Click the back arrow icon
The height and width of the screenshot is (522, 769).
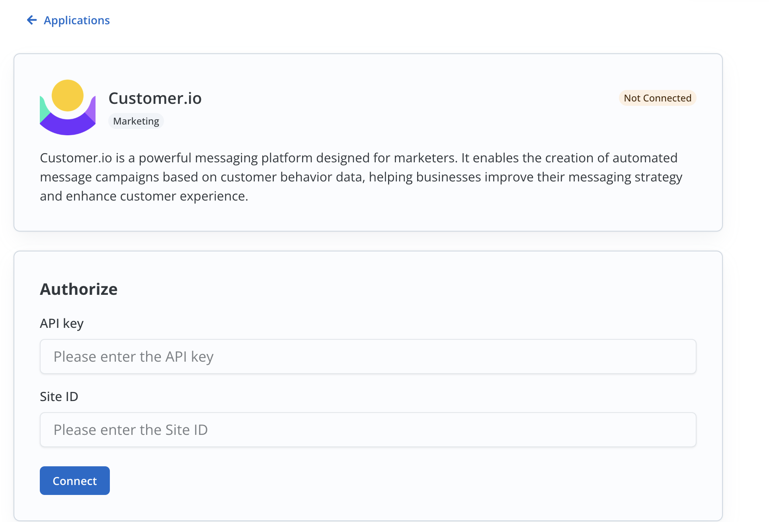pos(32,20)
